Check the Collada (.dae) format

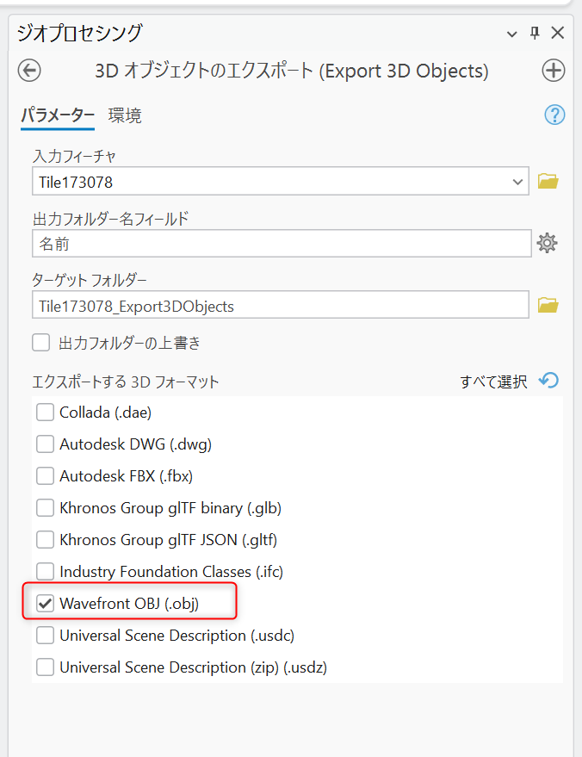[x=45, y=413]
